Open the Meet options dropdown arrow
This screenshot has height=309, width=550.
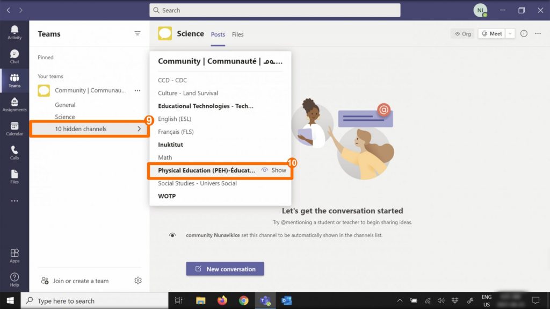point(510,34)
